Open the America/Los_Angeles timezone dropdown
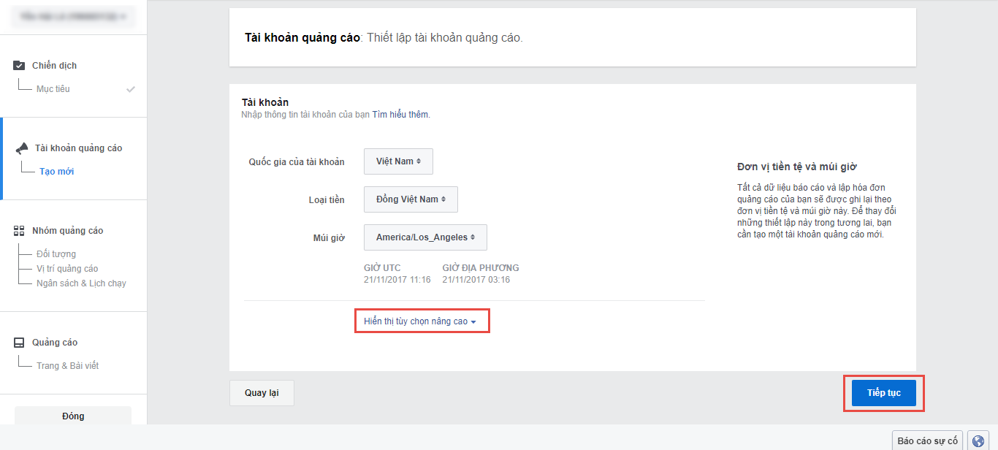 [x=425, y=237]
